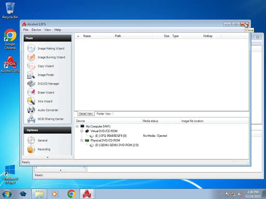This screenshot has width=266, height=199.
Task: Sort by the Path column header
Action: (x=133, y=36)
